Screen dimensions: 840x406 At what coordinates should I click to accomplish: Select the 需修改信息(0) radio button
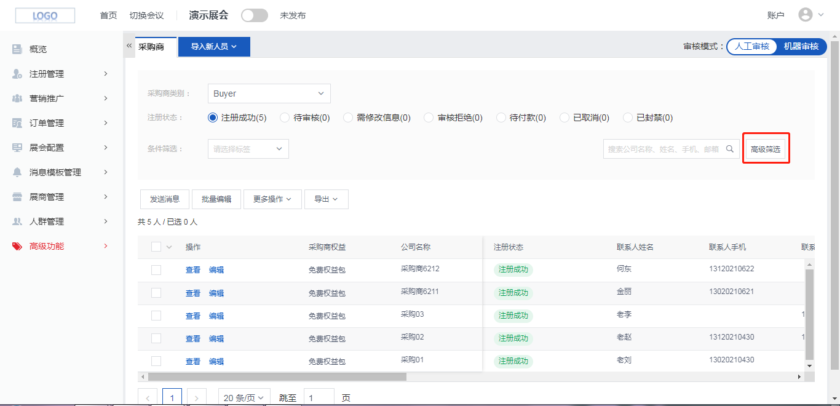348,117
